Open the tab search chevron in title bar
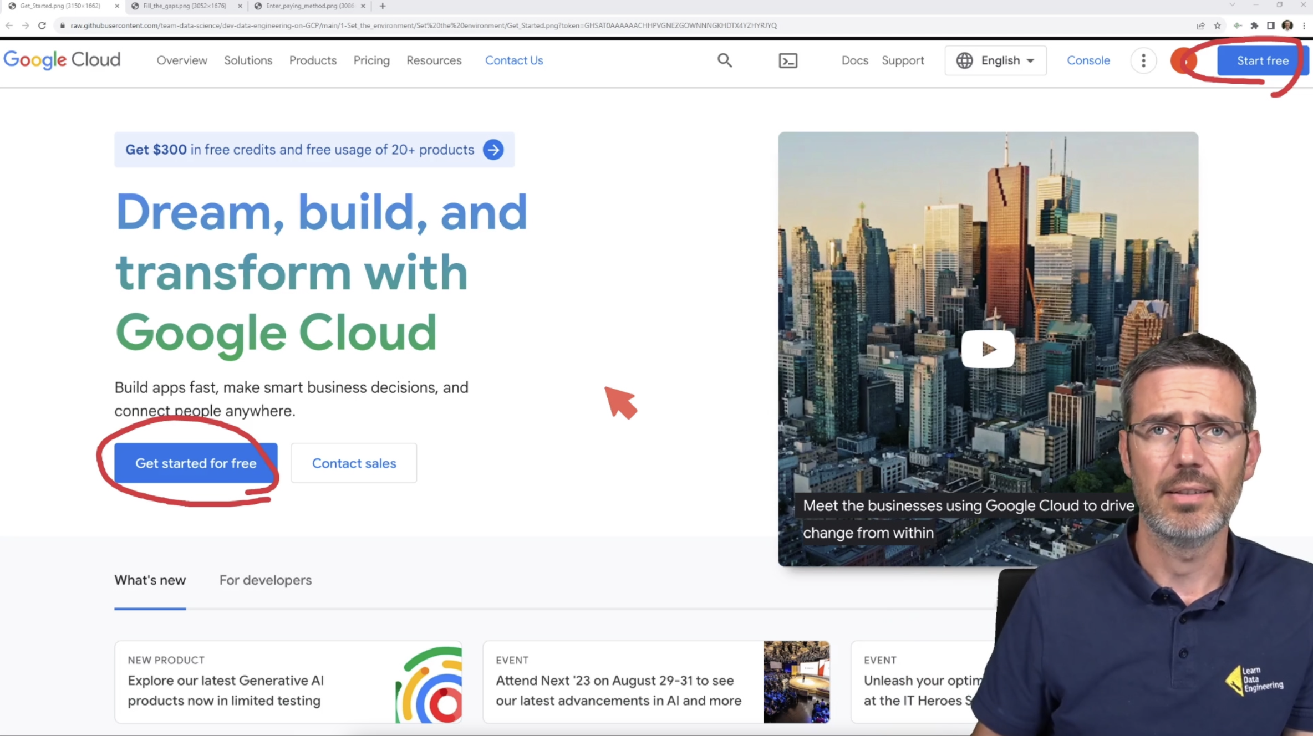The height and width of the screenshot is (736, 1313). point(1232,5)
